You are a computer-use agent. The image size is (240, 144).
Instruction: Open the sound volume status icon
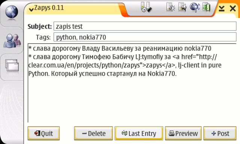click(x=183, y=7)
